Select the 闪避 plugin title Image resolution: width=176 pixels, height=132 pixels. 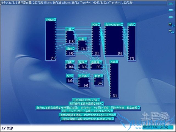pos(81,39)
